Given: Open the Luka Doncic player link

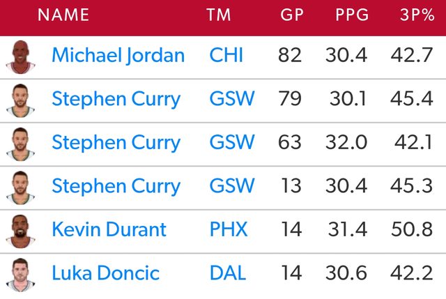Looking at the screenshot, I should point(105,273).
